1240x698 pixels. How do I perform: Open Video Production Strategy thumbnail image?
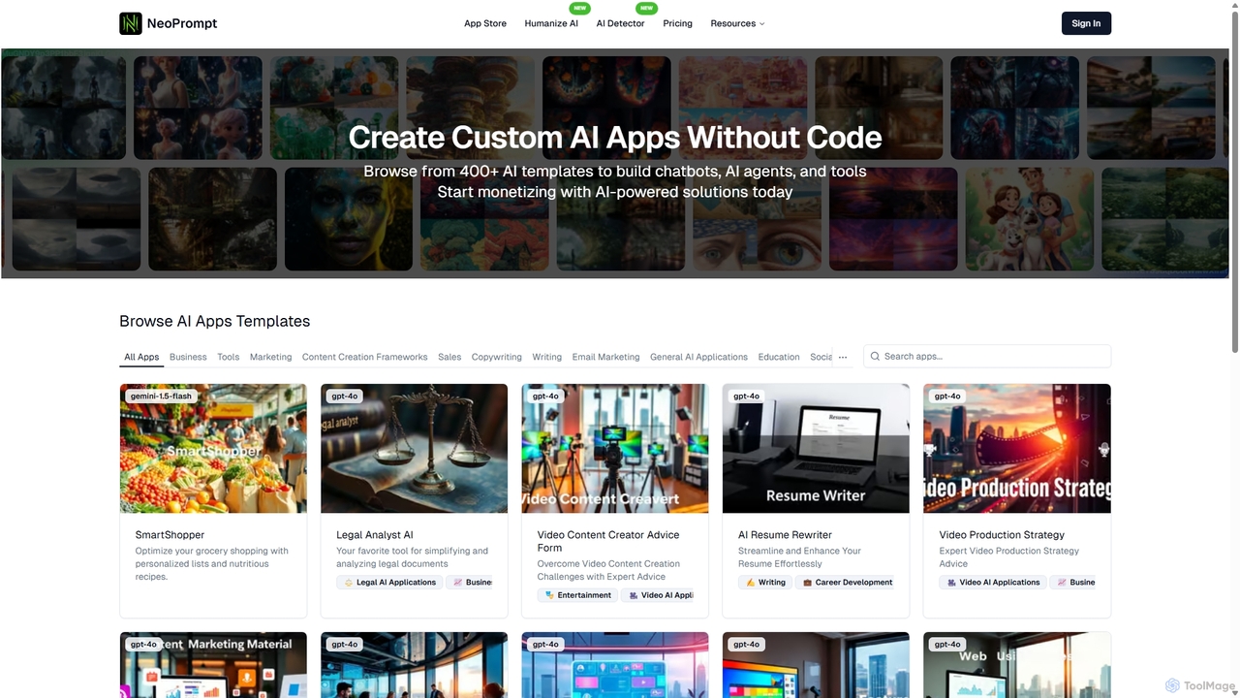(1017, 449)
